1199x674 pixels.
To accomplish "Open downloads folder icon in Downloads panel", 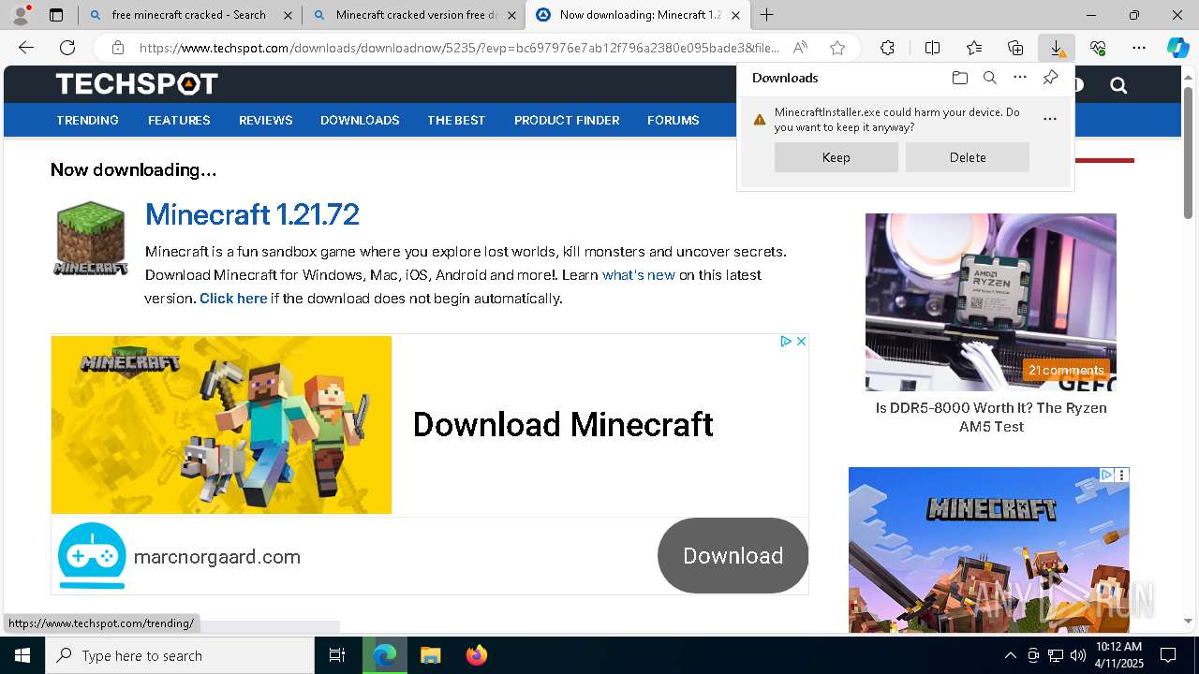I will pos(959,78).
